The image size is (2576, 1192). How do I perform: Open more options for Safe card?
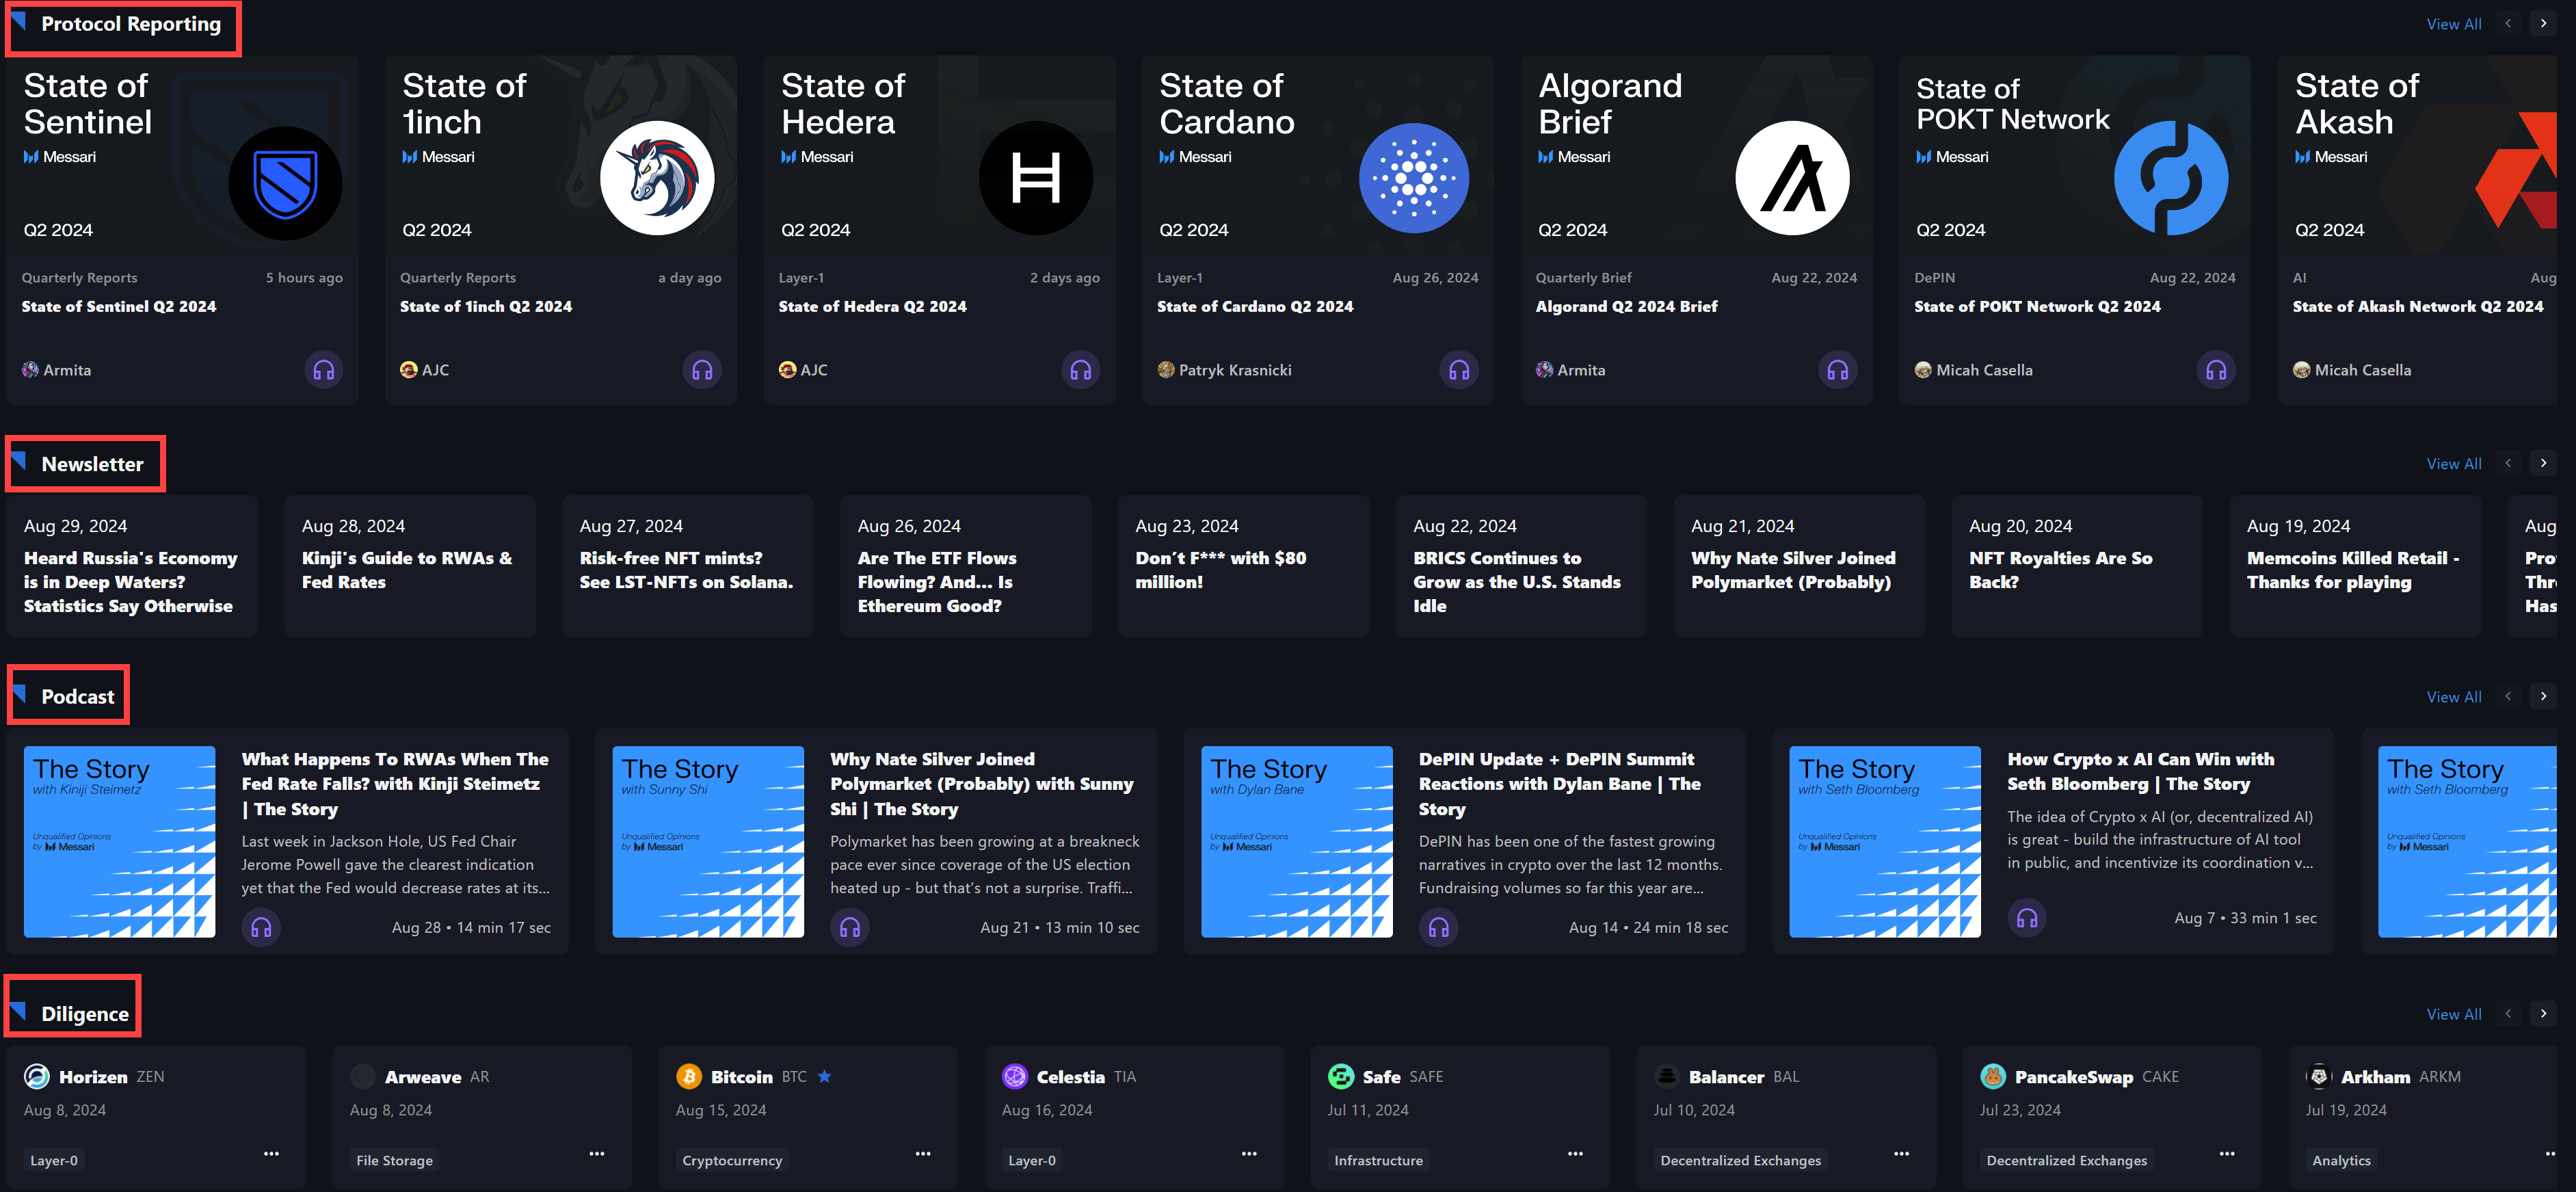point(1575,1153)
